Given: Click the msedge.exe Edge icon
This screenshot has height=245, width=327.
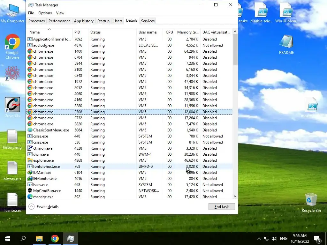Looking at the screenshot, I should pos(30,197).
